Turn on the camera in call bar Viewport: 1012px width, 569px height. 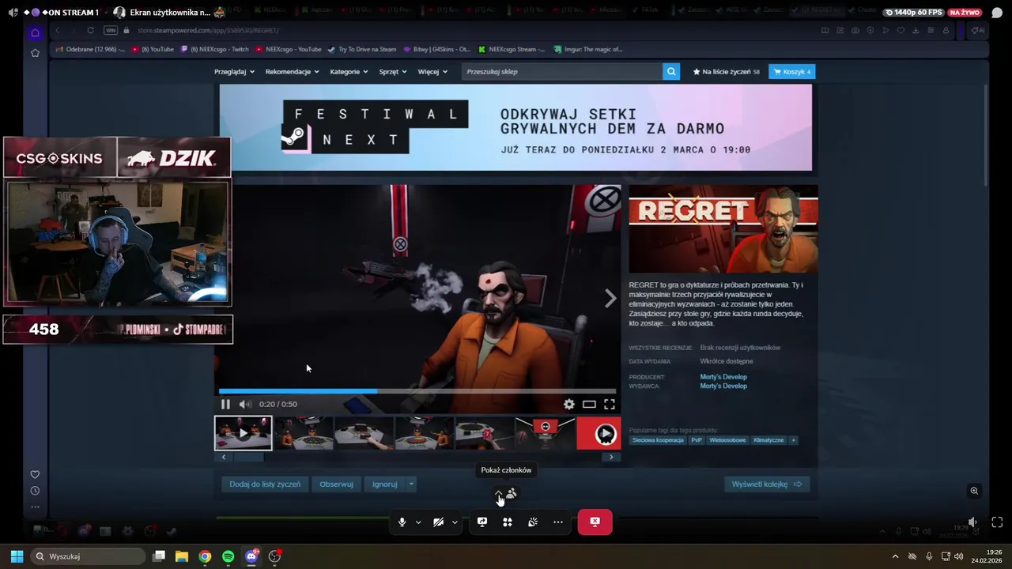pyautogui.click(x=439, y=522)
